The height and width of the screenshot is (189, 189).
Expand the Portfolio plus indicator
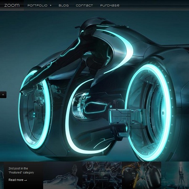[51, 5]
